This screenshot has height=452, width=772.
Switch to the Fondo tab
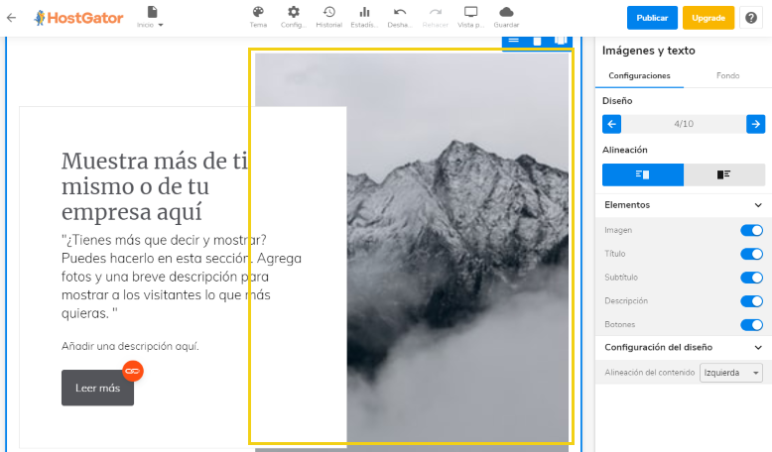[x=727, y=75]
